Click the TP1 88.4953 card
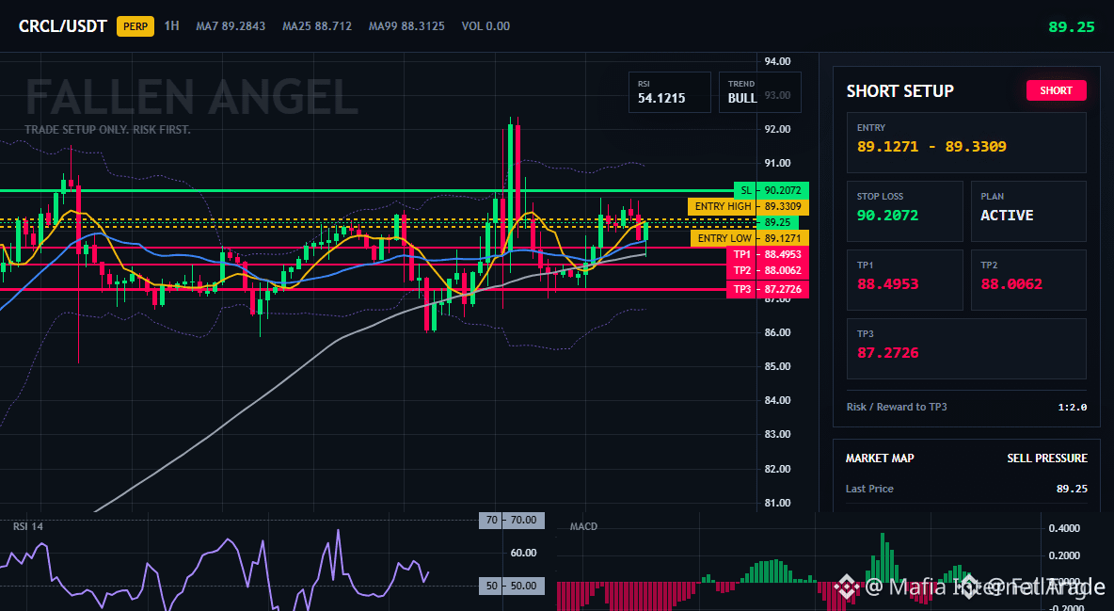 click(904, 280)
